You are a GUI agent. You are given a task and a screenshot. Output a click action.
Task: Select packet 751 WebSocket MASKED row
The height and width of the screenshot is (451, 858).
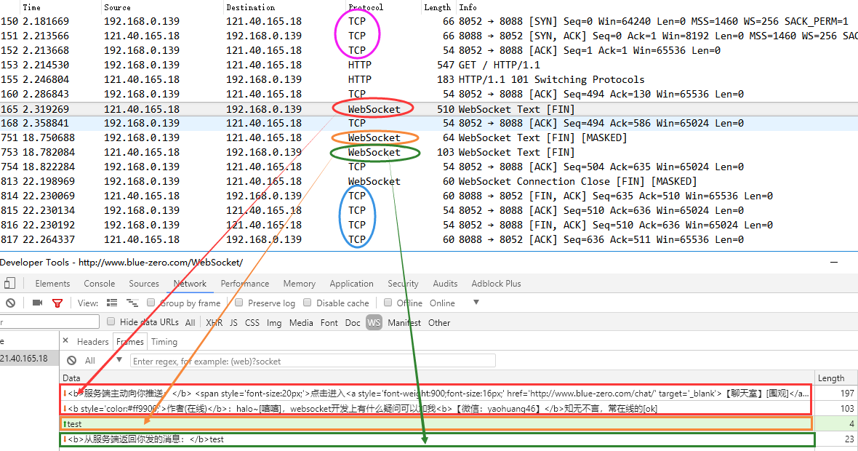click(429, 137)
